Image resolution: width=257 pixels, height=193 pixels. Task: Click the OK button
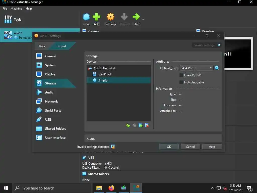[x=169, y=147]
